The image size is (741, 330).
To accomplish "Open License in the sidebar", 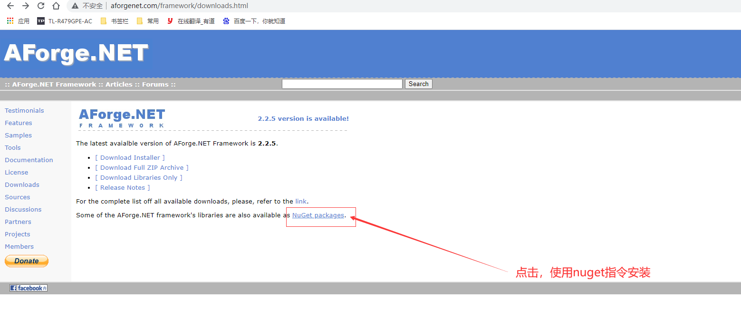I will pos(17,172).
